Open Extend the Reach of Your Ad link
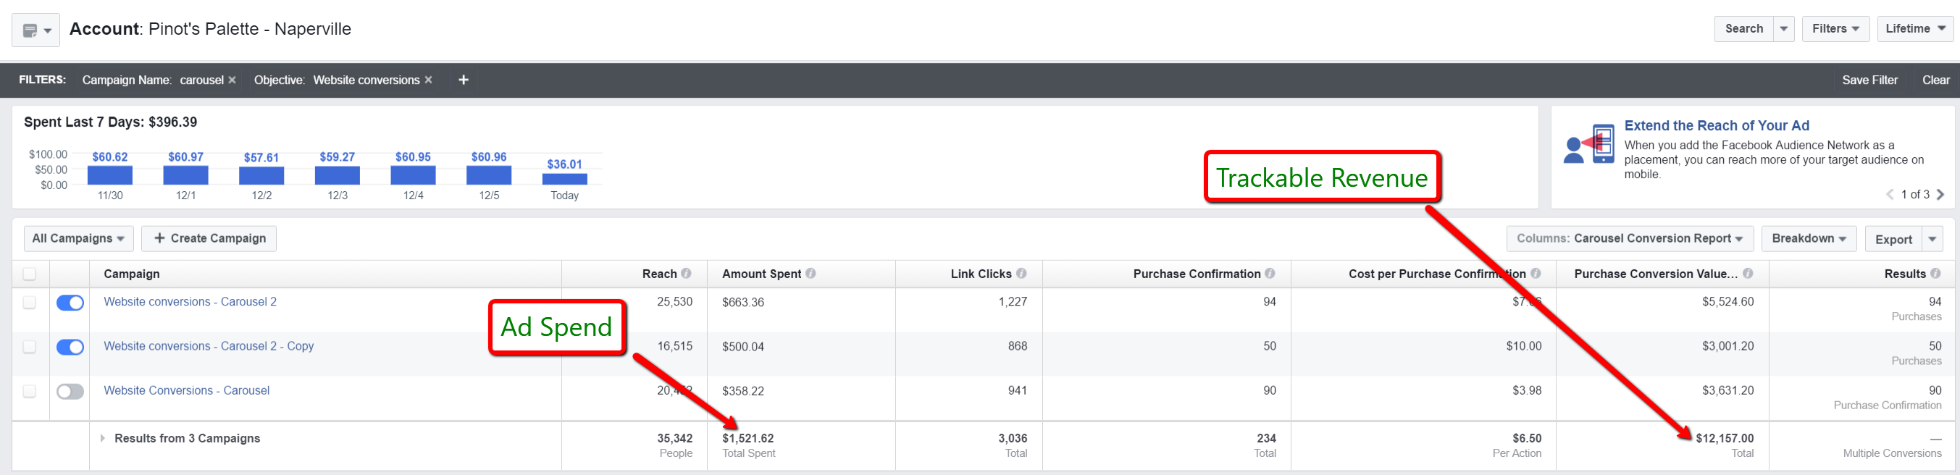 (1717, 125)
